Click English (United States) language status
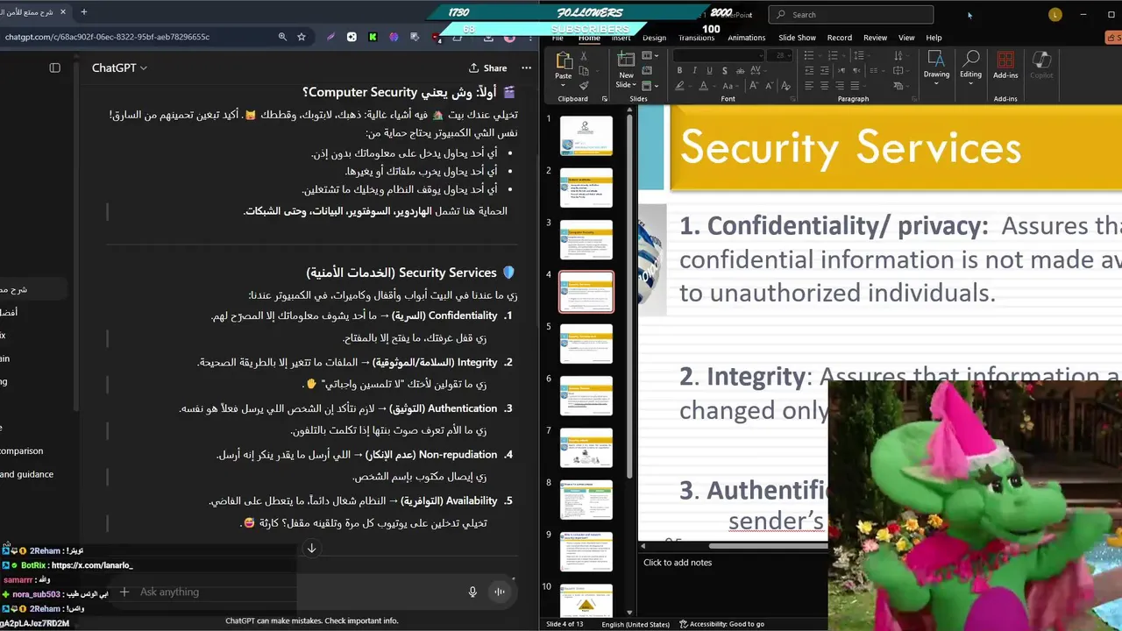The height and width of the screenshot is (631, 1122). tap(636, 624)
